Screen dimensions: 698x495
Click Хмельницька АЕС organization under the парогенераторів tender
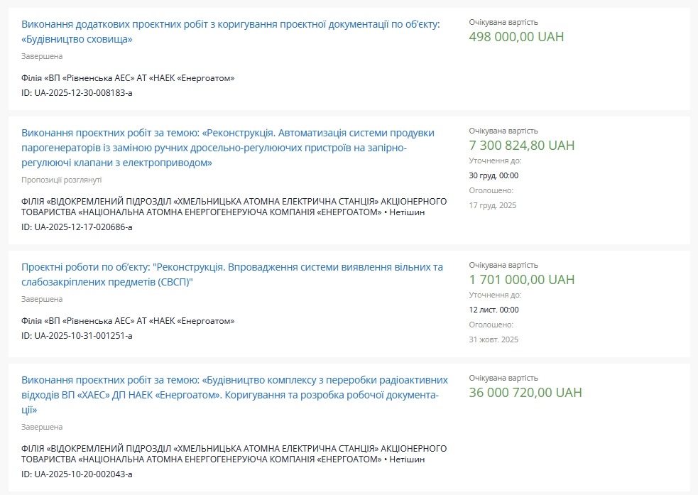[x=234, y=206]
